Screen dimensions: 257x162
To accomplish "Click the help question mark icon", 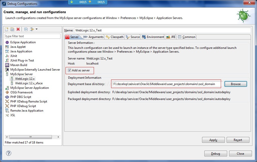I will [9, 153].
